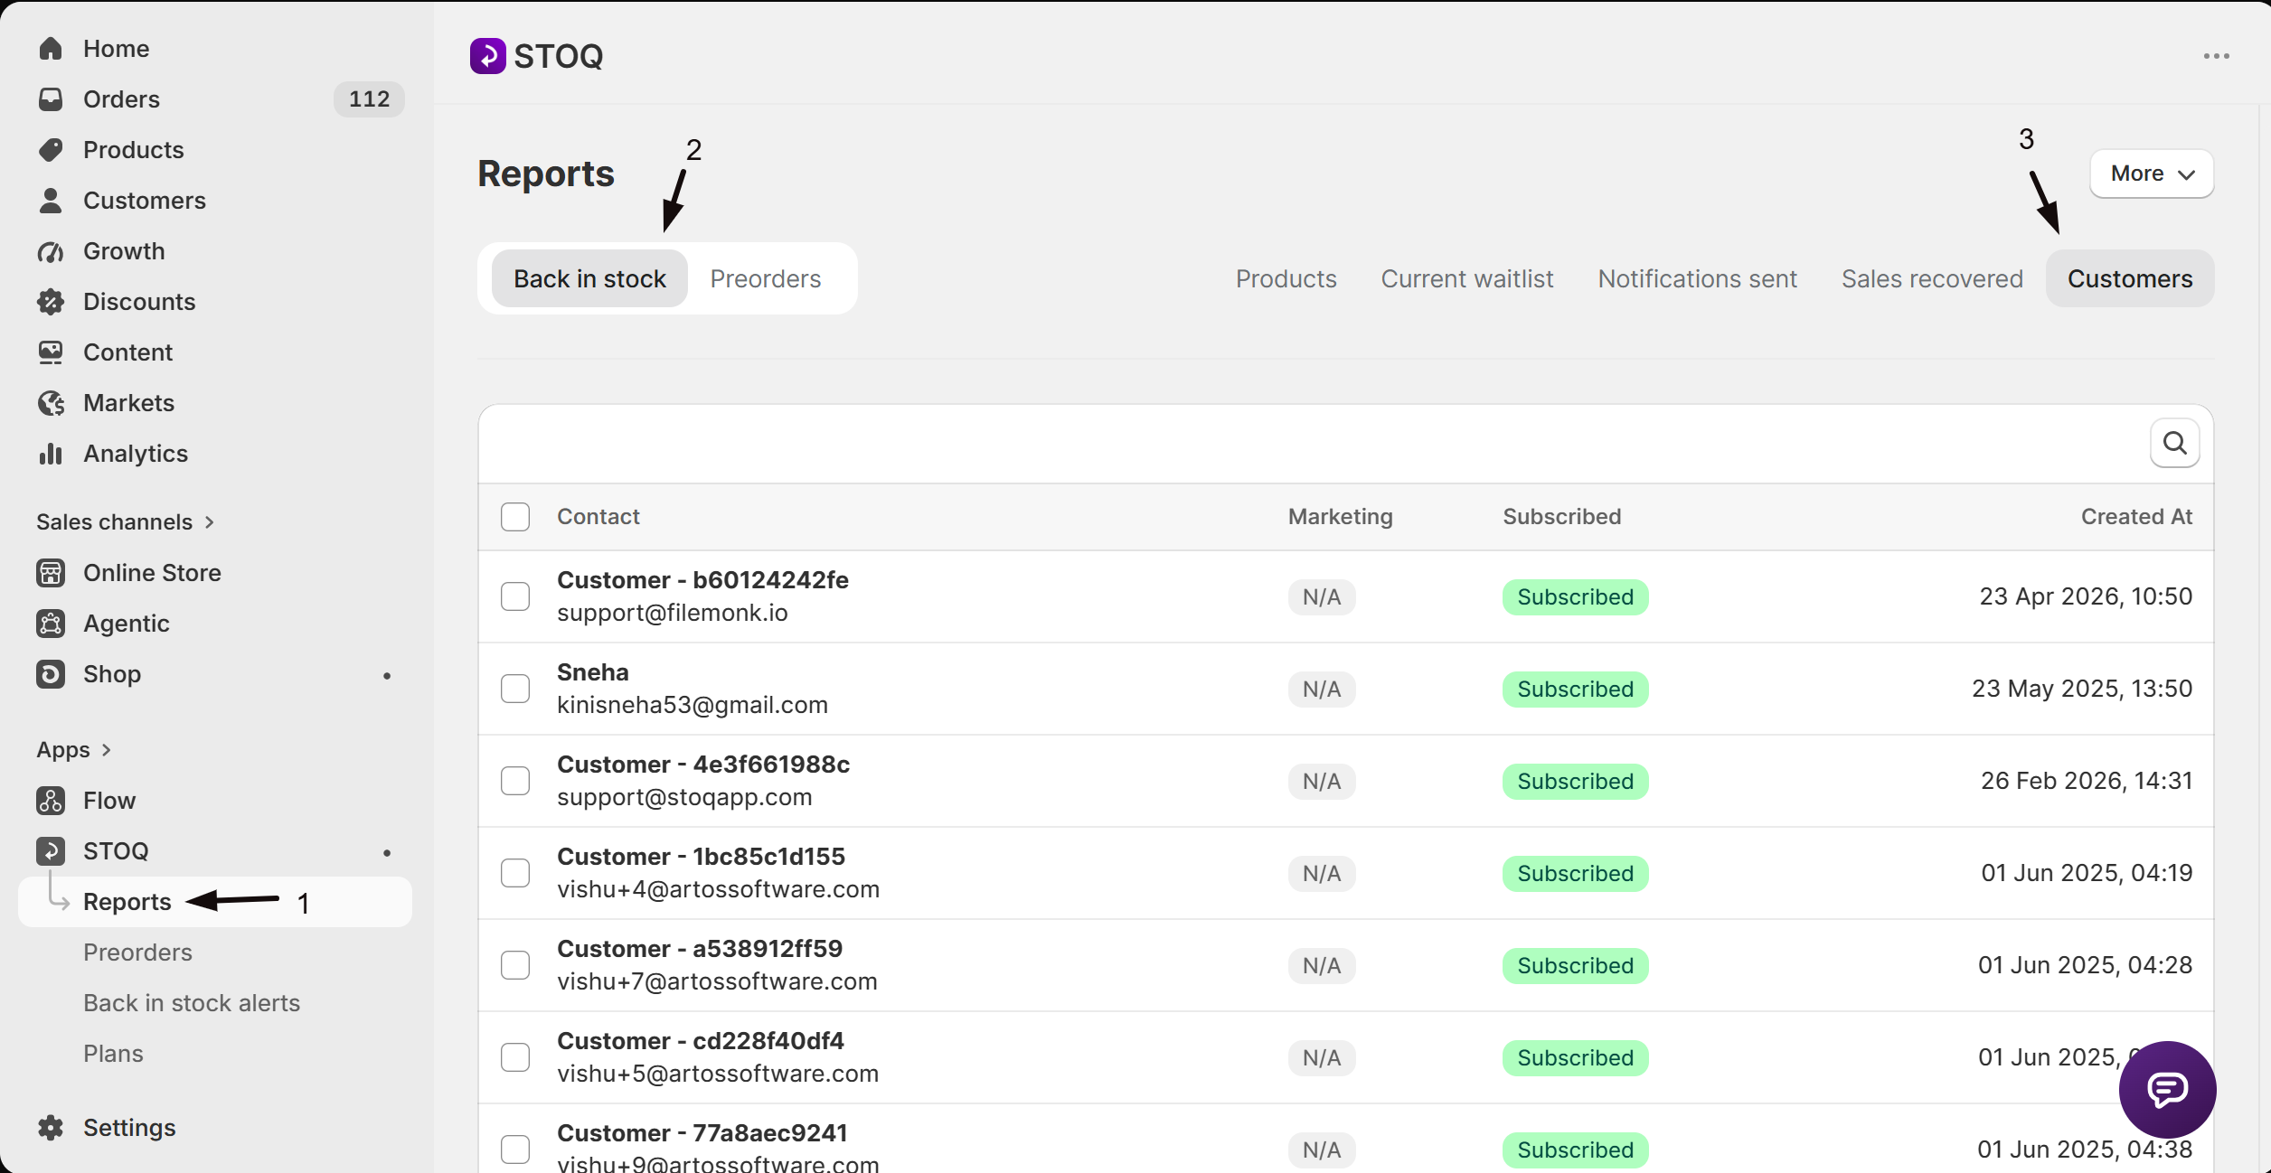2271x1173 pixels.
Task: Open Customer - b60124242fe contact
Action: (x=702, y=580)
